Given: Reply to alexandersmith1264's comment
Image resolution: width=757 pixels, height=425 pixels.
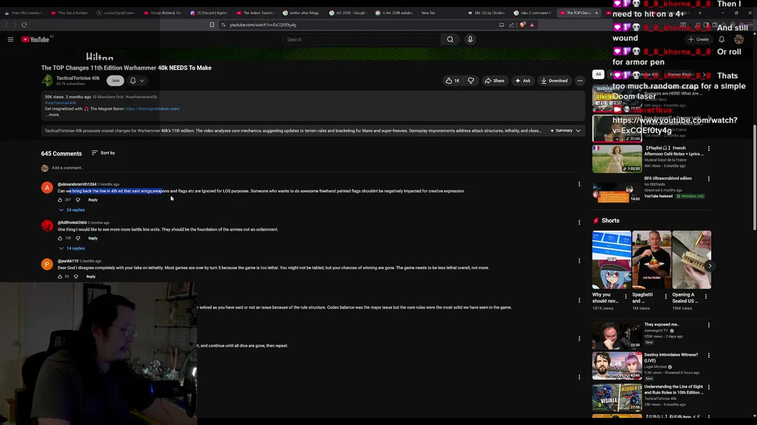Looking at the screenshot, I should (x=93, y=200).
